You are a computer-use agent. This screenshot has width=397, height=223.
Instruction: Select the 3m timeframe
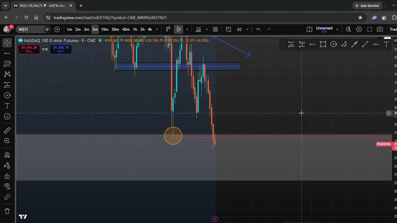tap(87, 29)
